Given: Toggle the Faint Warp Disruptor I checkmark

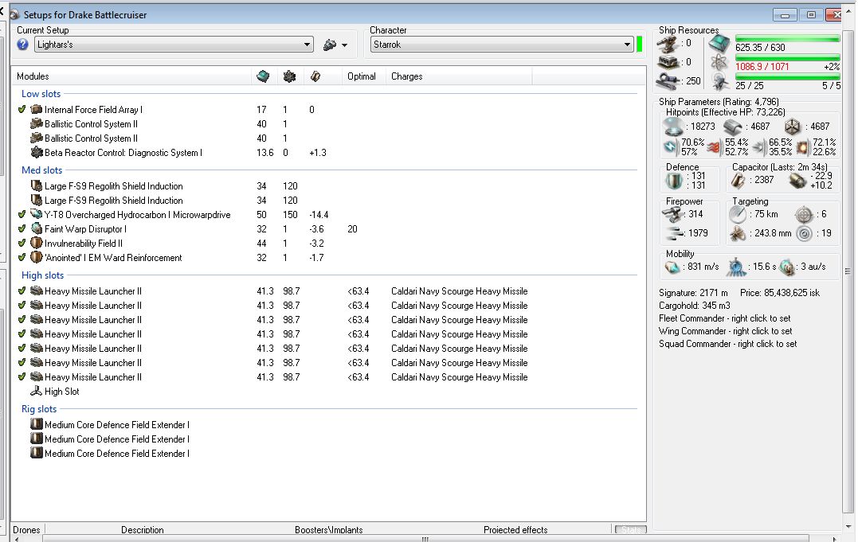Looking at the screenshot, I should click(x=22, y=228).
